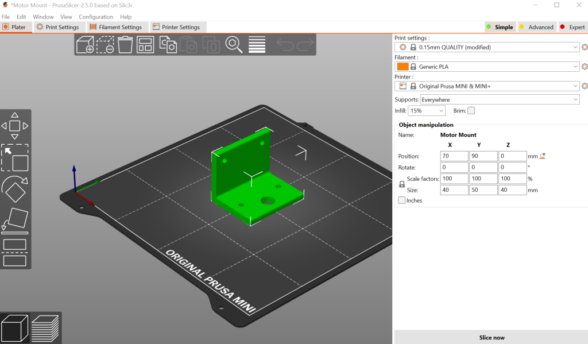
Task: Click the Rotate Y field
Action: pyautogui.click(x=483, y=167)
